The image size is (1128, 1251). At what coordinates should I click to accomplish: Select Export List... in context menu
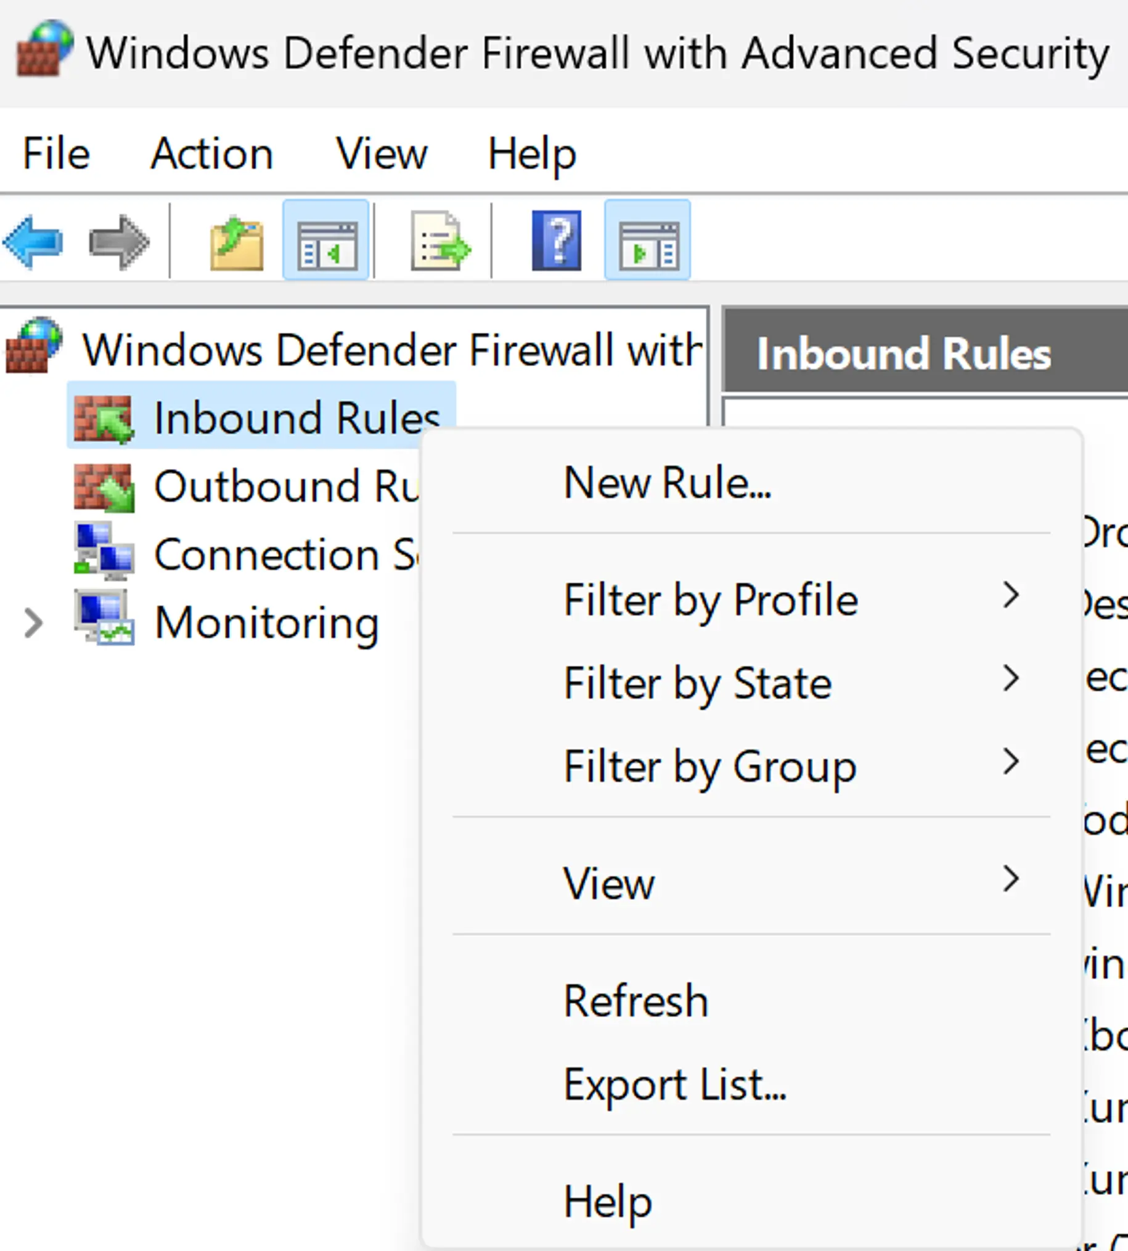(751, 1083)
